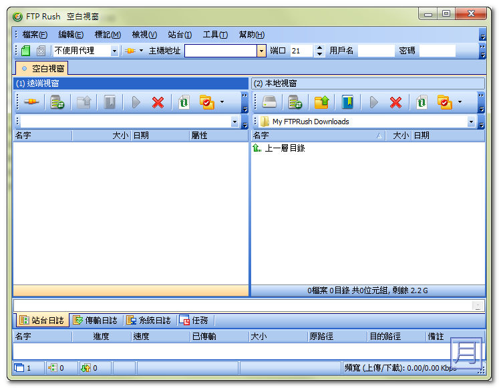Click the local pane green refresh icon
This screenshot has height=388, width=499.
[x=421, y=102]
